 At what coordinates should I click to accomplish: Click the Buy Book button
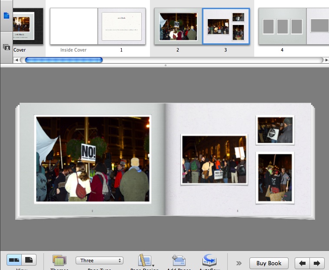(x=269, y=263)
